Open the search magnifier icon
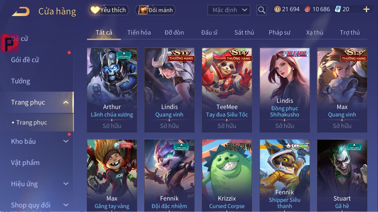The width and height of the screenshot is (378, 212). point(262,10)
